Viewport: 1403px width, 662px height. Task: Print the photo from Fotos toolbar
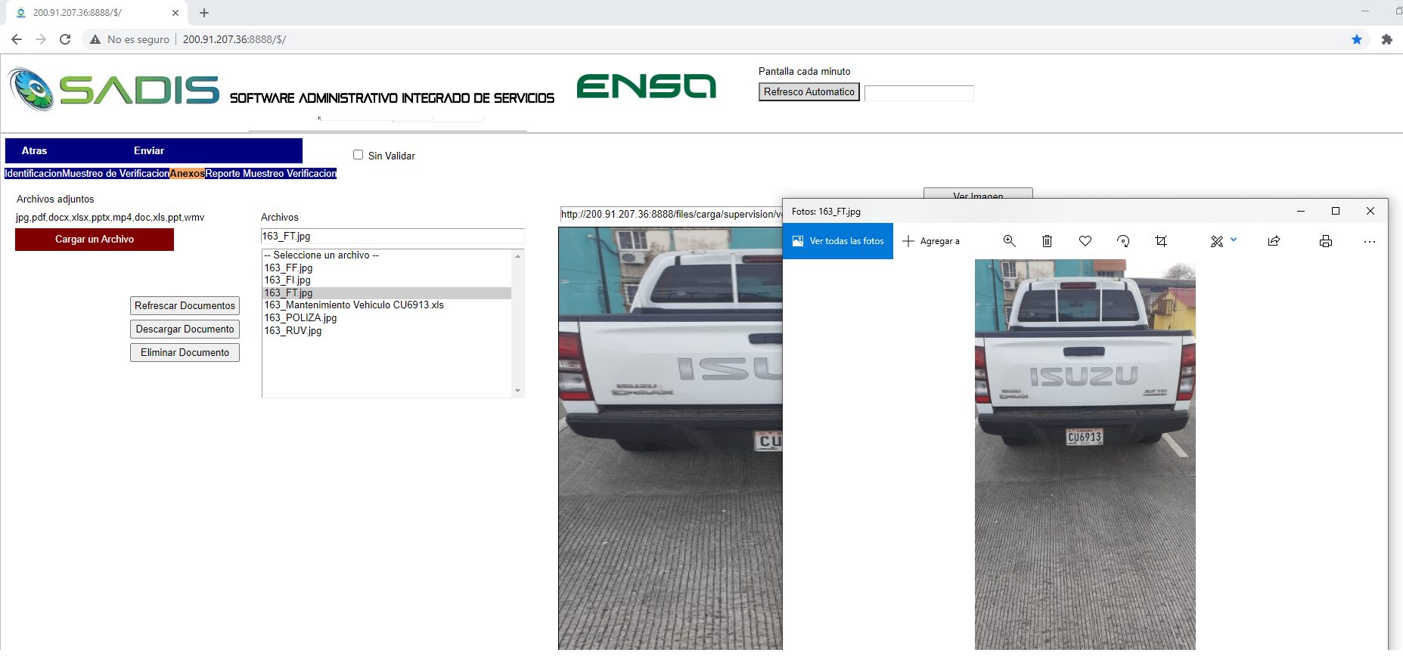(x=1325, y=241)
